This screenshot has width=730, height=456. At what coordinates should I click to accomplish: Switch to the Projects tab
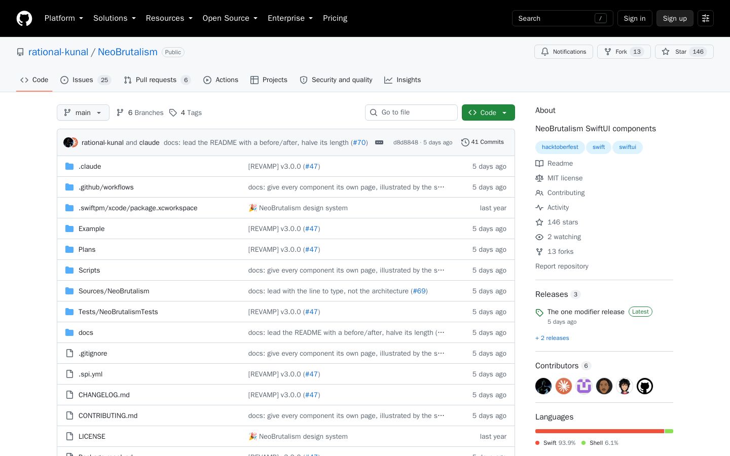click(x=269, y=80)
